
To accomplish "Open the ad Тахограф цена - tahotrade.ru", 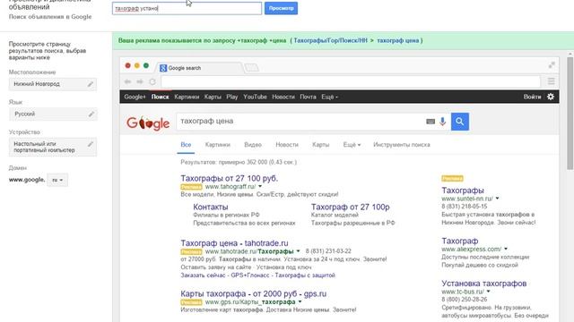I will tap(234, 243).
